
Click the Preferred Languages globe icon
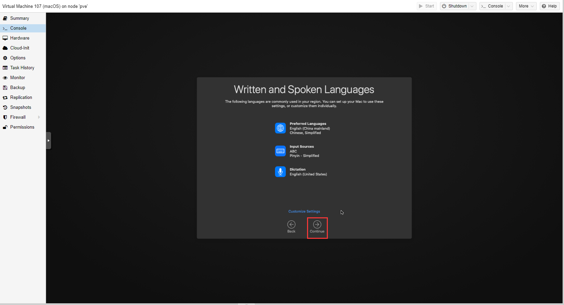pyautogui.click(x=280, y=128)
